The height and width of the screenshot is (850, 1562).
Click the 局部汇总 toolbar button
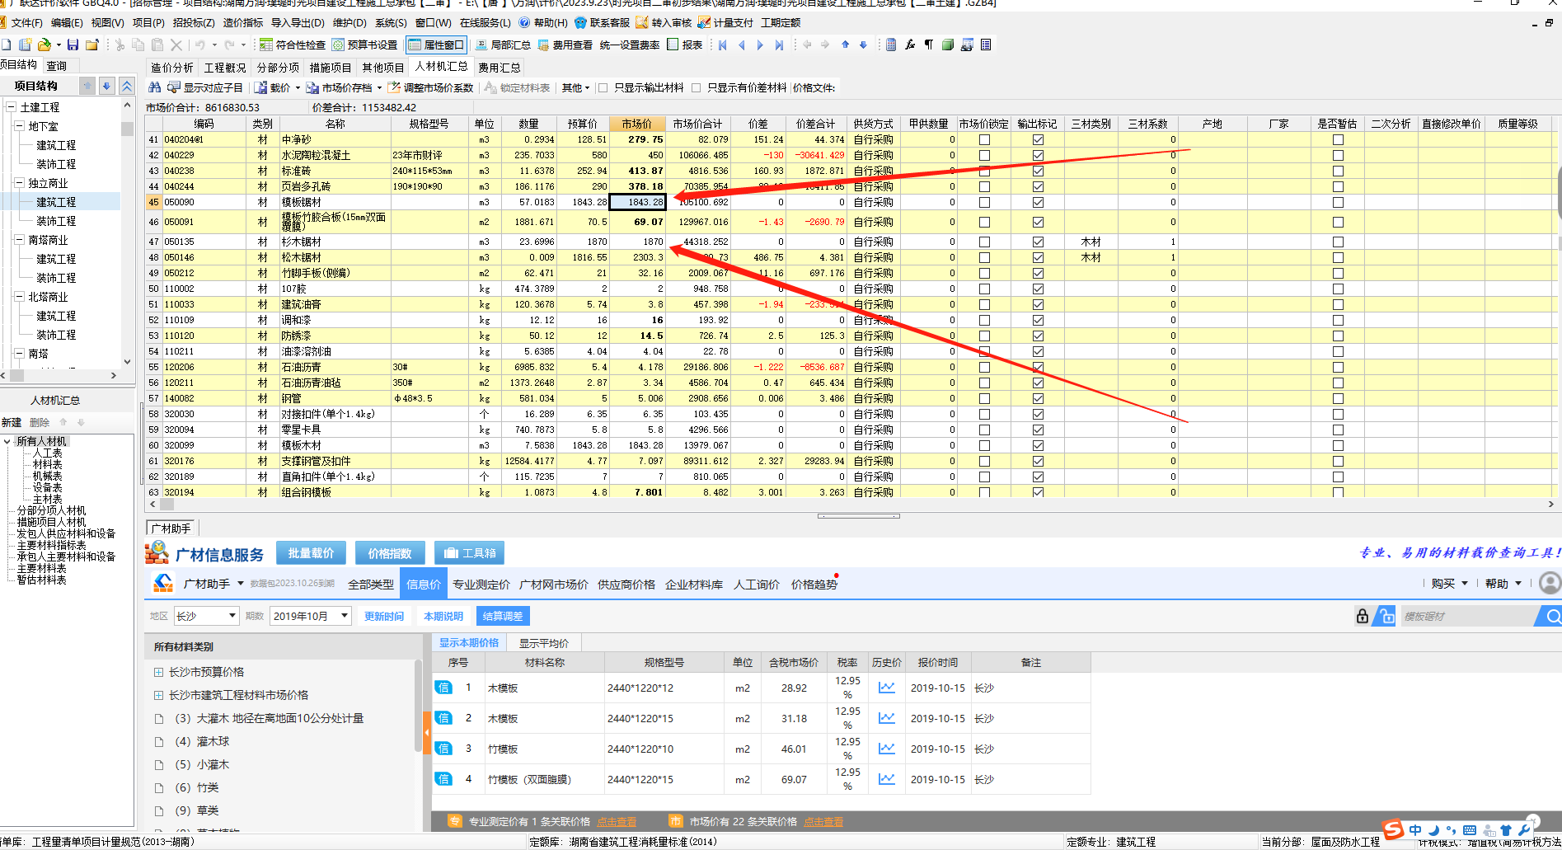click(x=502, y=45)
